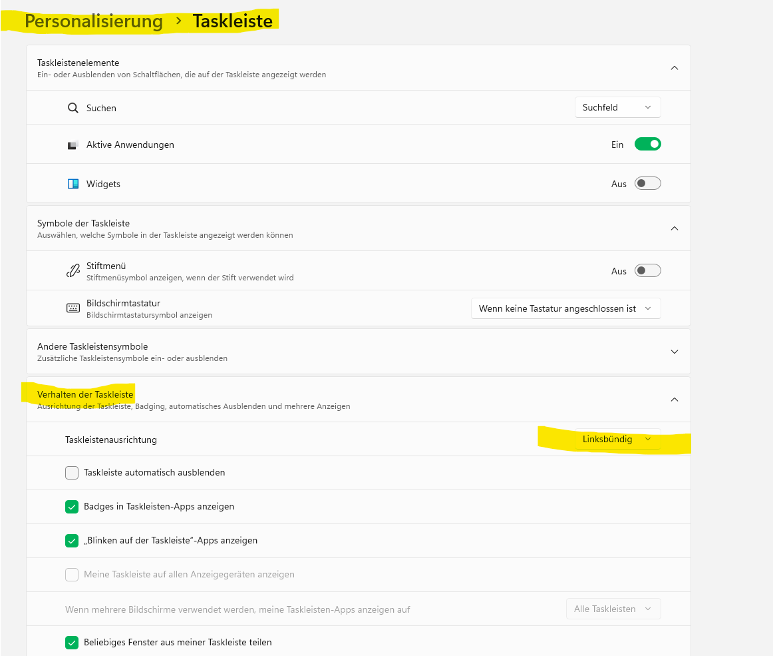The height and width of the screenshot is (656, 773).
Task: Uncheck Blinken auf der Taskleiste option
Action: [72, 541]
